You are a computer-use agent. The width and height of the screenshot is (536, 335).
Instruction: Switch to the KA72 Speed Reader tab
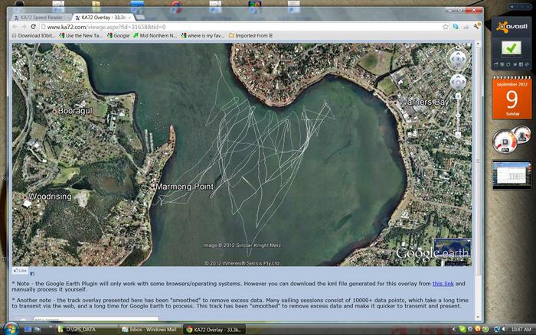click(x=38, y=16)
